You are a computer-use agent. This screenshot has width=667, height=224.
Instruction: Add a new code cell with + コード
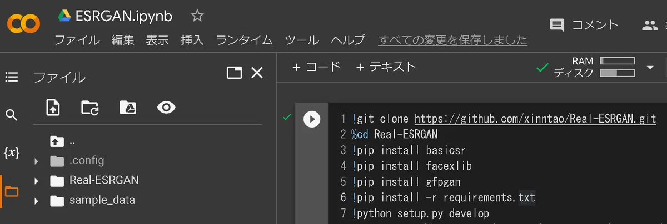click(x=316, y=67)
